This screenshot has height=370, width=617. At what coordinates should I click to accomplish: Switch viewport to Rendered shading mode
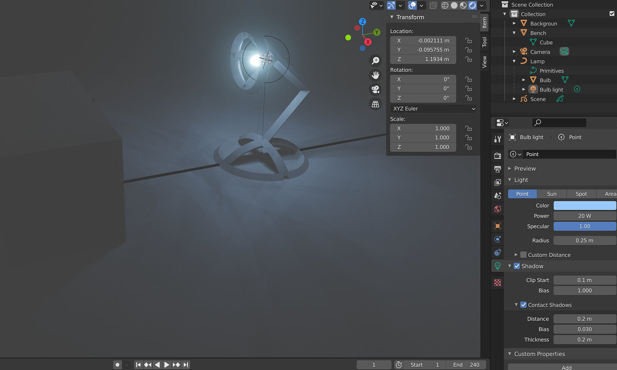[x=473, y=5]
